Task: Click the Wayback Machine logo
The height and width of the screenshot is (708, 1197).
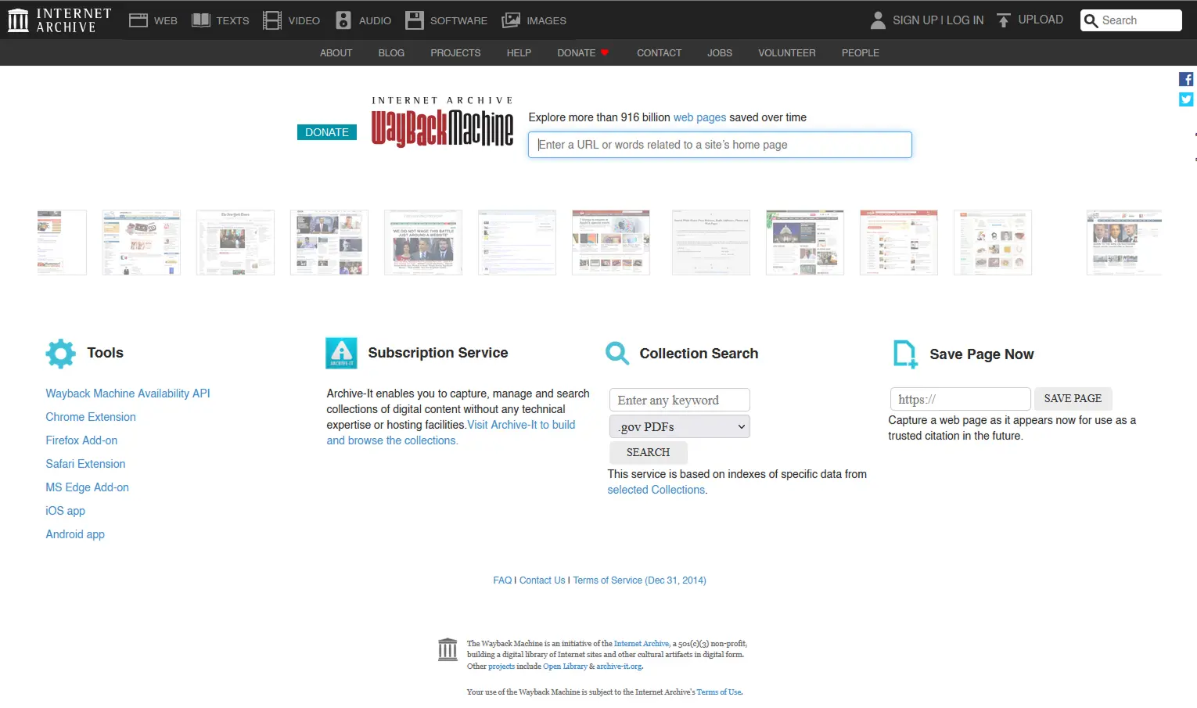Action: point(442,128)
